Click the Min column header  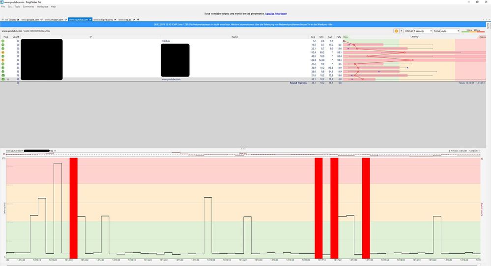321,37
